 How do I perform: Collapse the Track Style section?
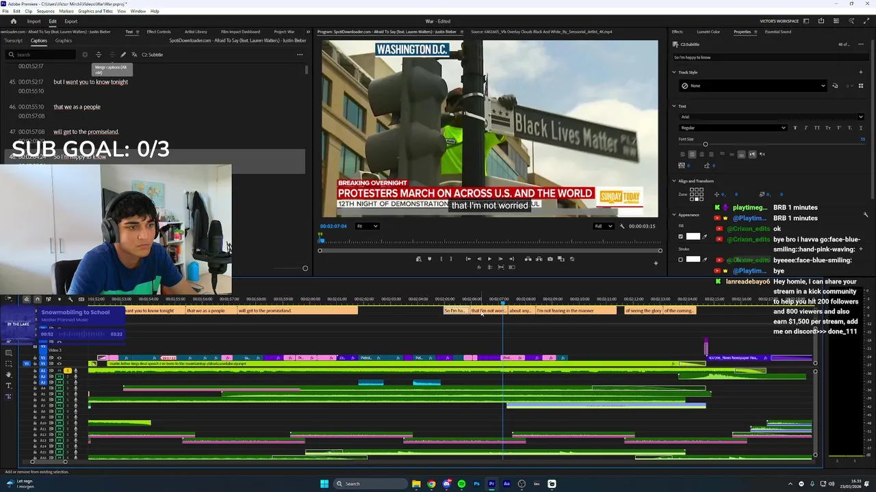[674, 72]
